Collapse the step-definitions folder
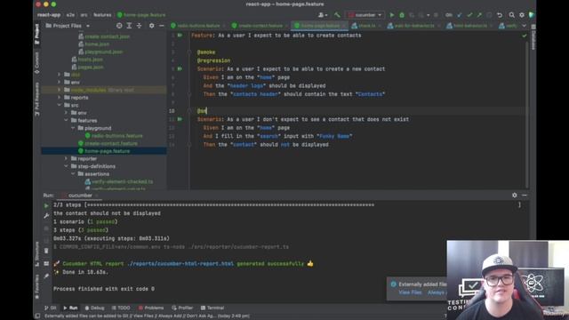This screenshot has width=569, height=320. tap(66, 166)
